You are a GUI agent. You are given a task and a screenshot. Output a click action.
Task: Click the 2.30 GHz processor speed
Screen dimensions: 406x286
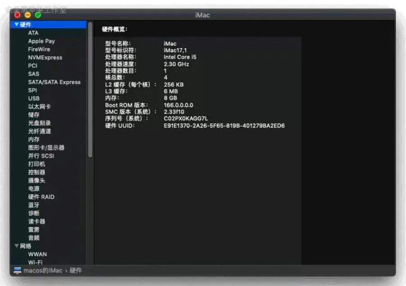click(x=176, y=64)
